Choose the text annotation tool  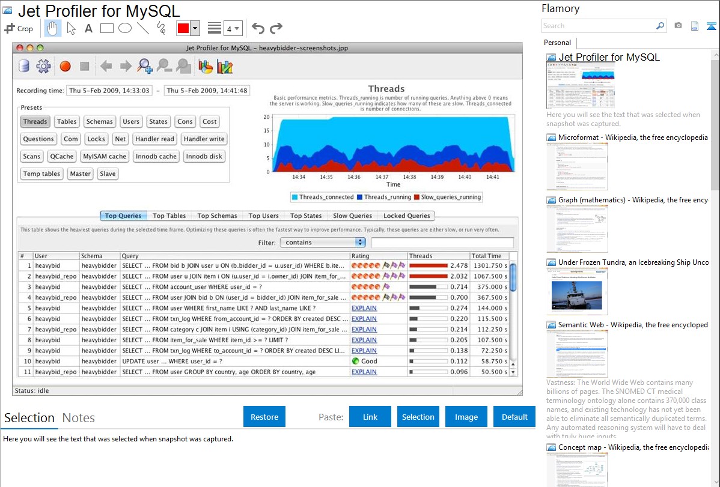[88, 28]
